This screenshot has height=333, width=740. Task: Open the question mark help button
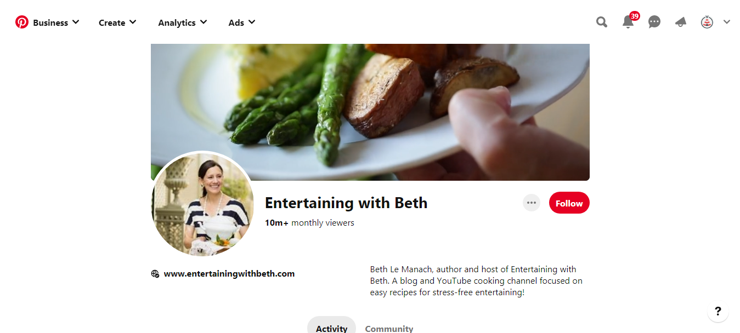(x=718, y=311)
